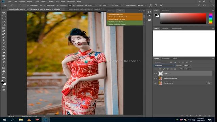Select the Horizontal Type tool
The width and height of the screenshot is (217, 122).
(x=4, y=62)
